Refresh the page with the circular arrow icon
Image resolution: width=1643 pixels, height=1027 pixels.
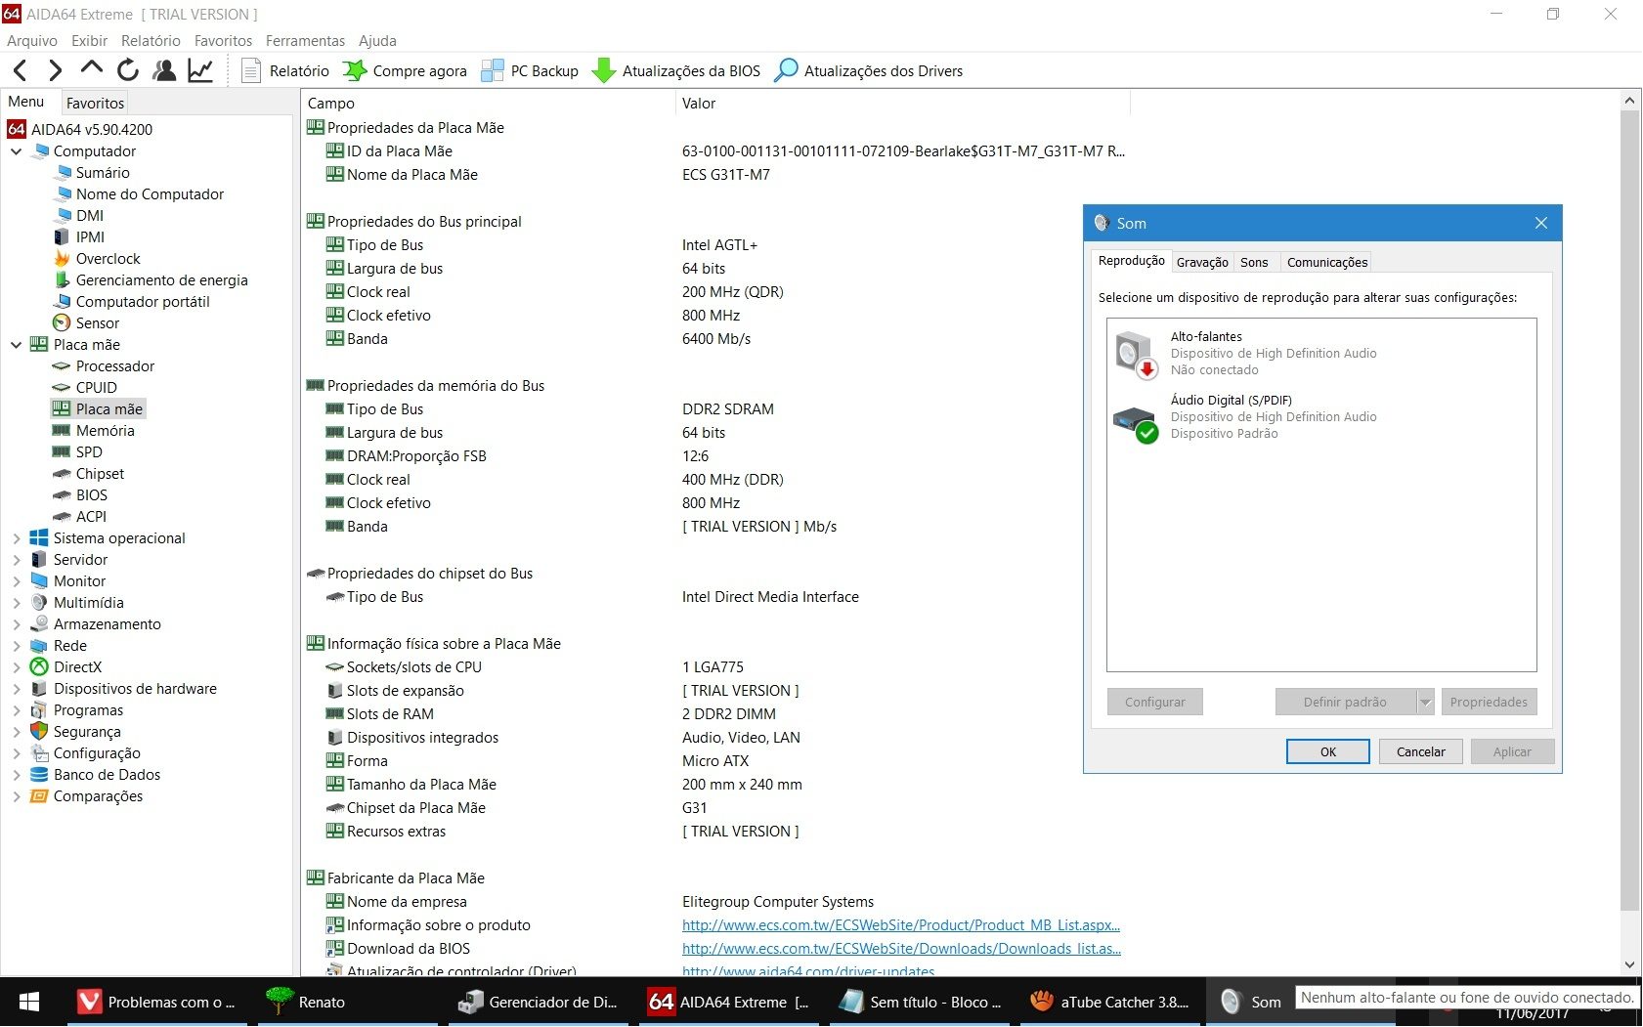point(128,70)
